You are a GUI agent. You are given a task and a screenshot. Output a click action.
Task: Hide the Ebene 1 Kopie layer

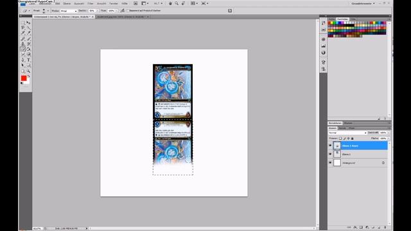[330, 146]
